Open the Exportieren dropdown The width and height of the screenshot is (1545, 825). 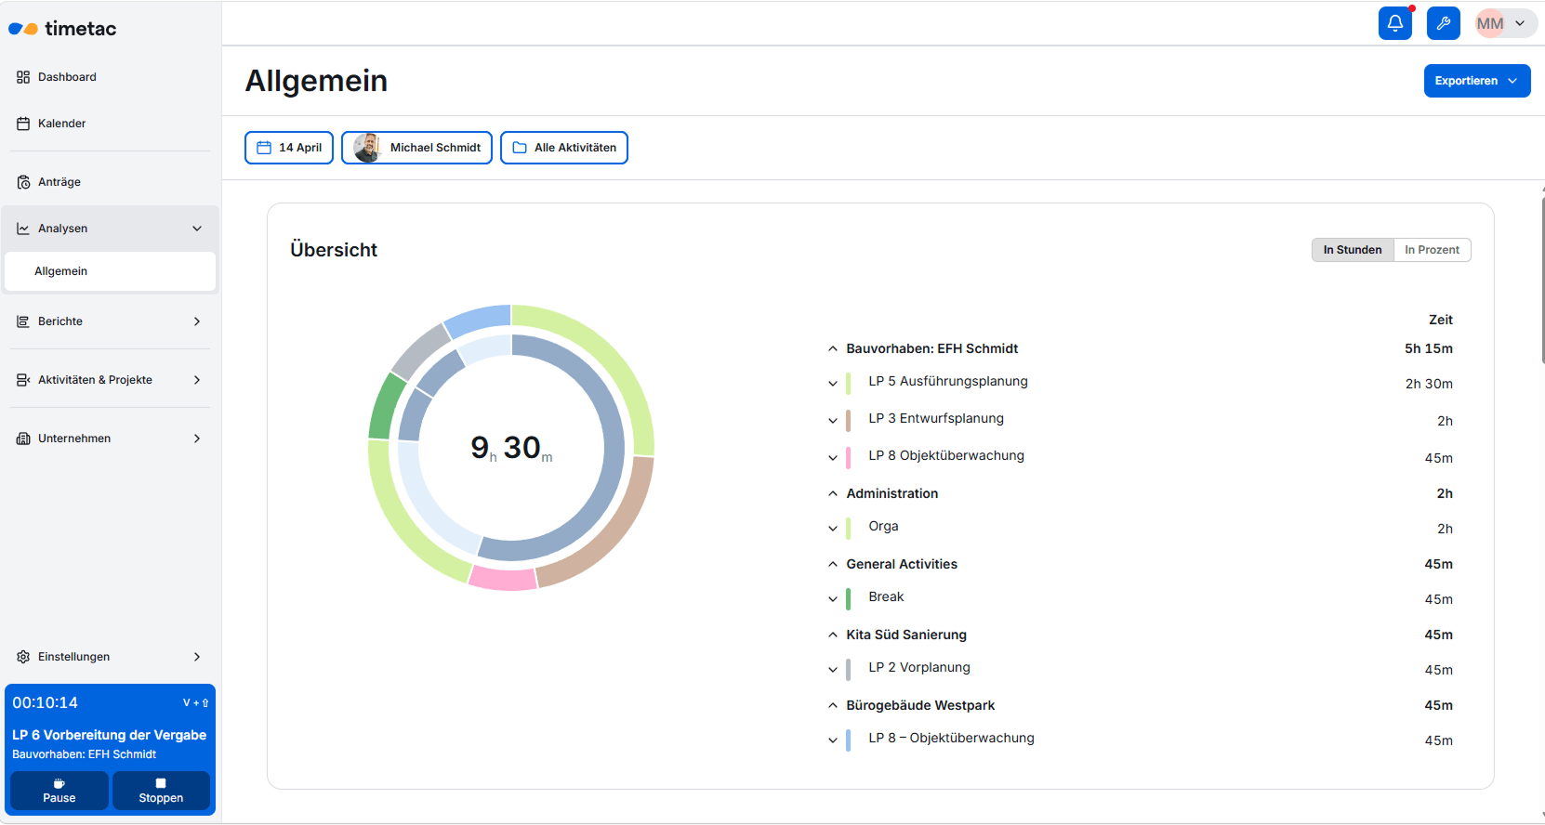[x=1477, y=81]
